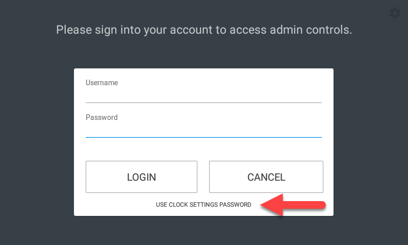Click the Password label text
Image resolution: width=408 pixels, height=245 pixels.
(101, 117)
